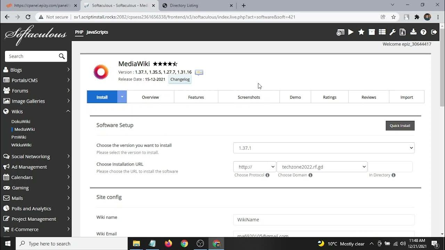Expand the Forums category

click(36, 91)
